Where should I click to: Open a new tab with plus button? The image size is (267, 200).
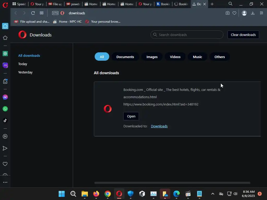click(x=212, y=4)
